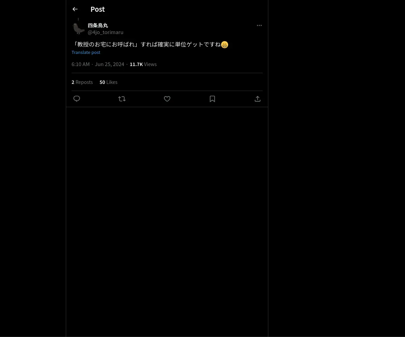The image size is (405, 337).
Task: Click the Jun 25, 2024 date
Action: (x=109, y=64)
